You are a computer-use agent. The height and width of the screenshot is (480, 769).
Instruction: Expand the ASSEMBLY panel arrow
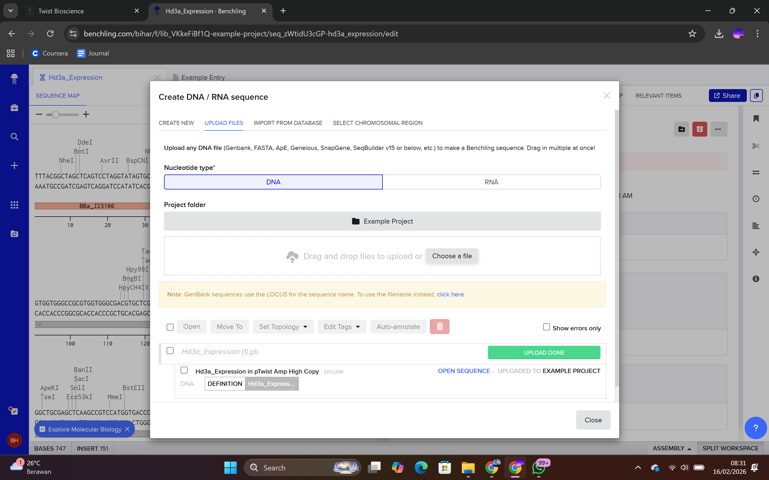tap(689, 449)
